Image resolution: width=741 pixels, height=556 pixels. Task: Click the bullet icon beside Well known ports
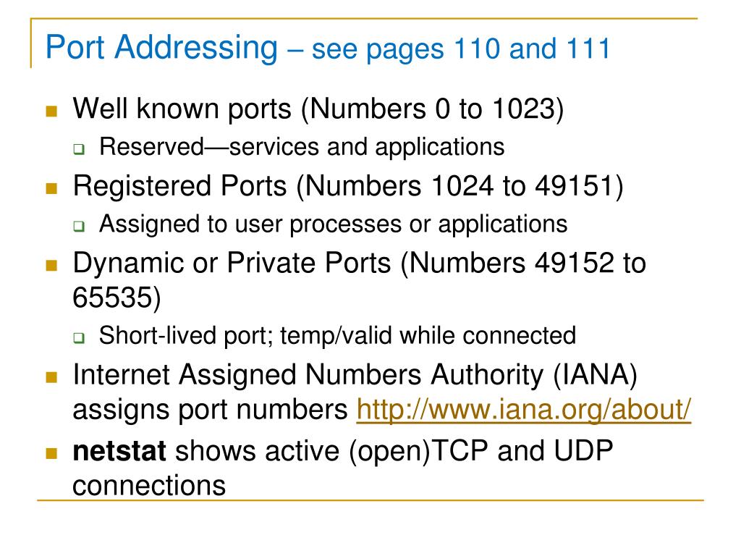point(51,111)
